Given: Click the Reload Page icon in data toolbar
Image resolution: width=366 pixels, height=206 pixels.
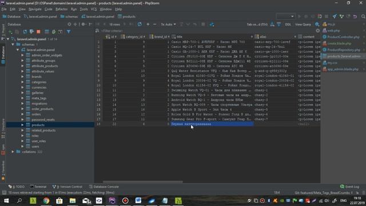Looking at the screenshot, I should (140, 24).
